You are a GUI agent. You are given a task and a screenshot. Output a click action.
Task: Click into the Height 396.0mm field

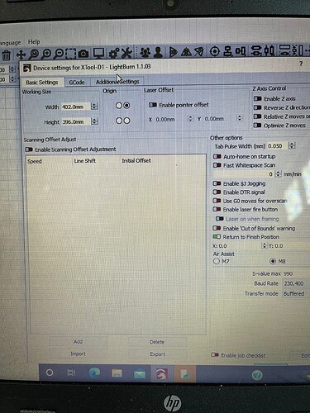coord(75,121)
